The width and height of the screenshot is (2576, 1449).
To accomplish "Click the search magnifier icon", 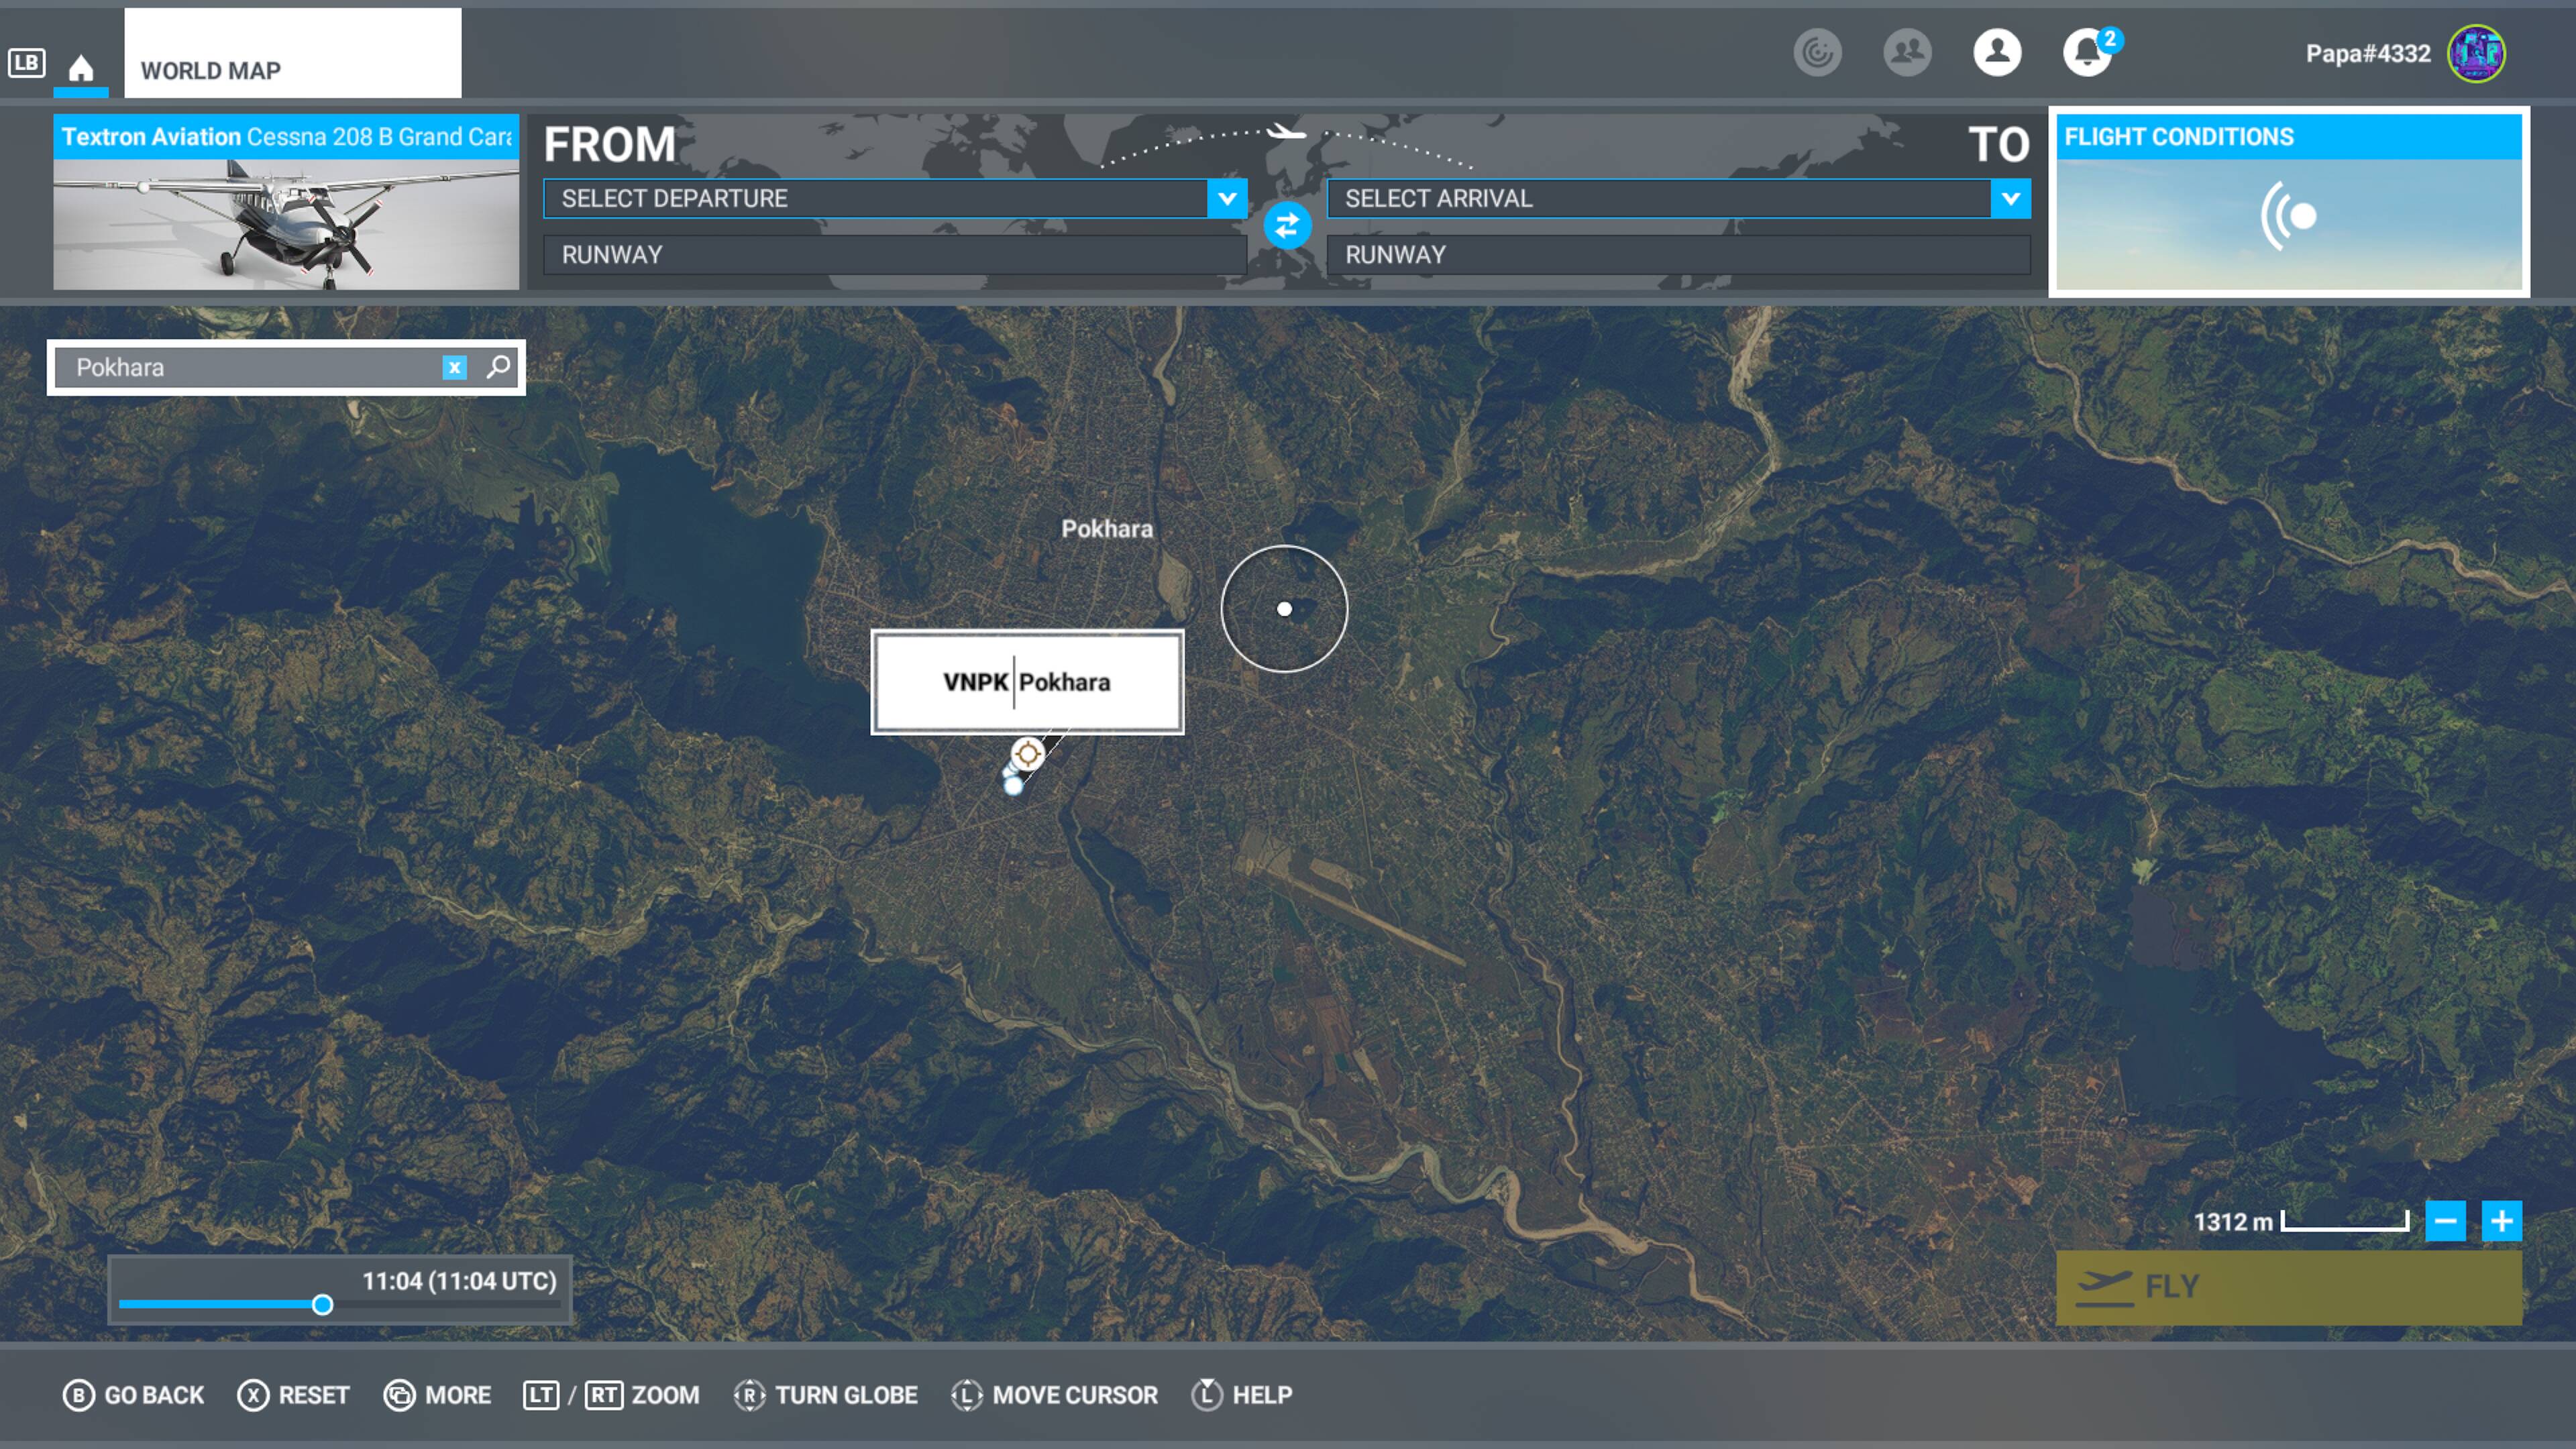I will (498, 367).
